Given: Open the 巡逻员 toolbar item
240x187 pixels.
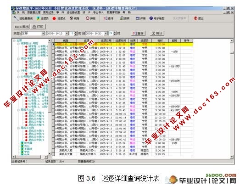Looking at the screenshot, I should [43, 18].
